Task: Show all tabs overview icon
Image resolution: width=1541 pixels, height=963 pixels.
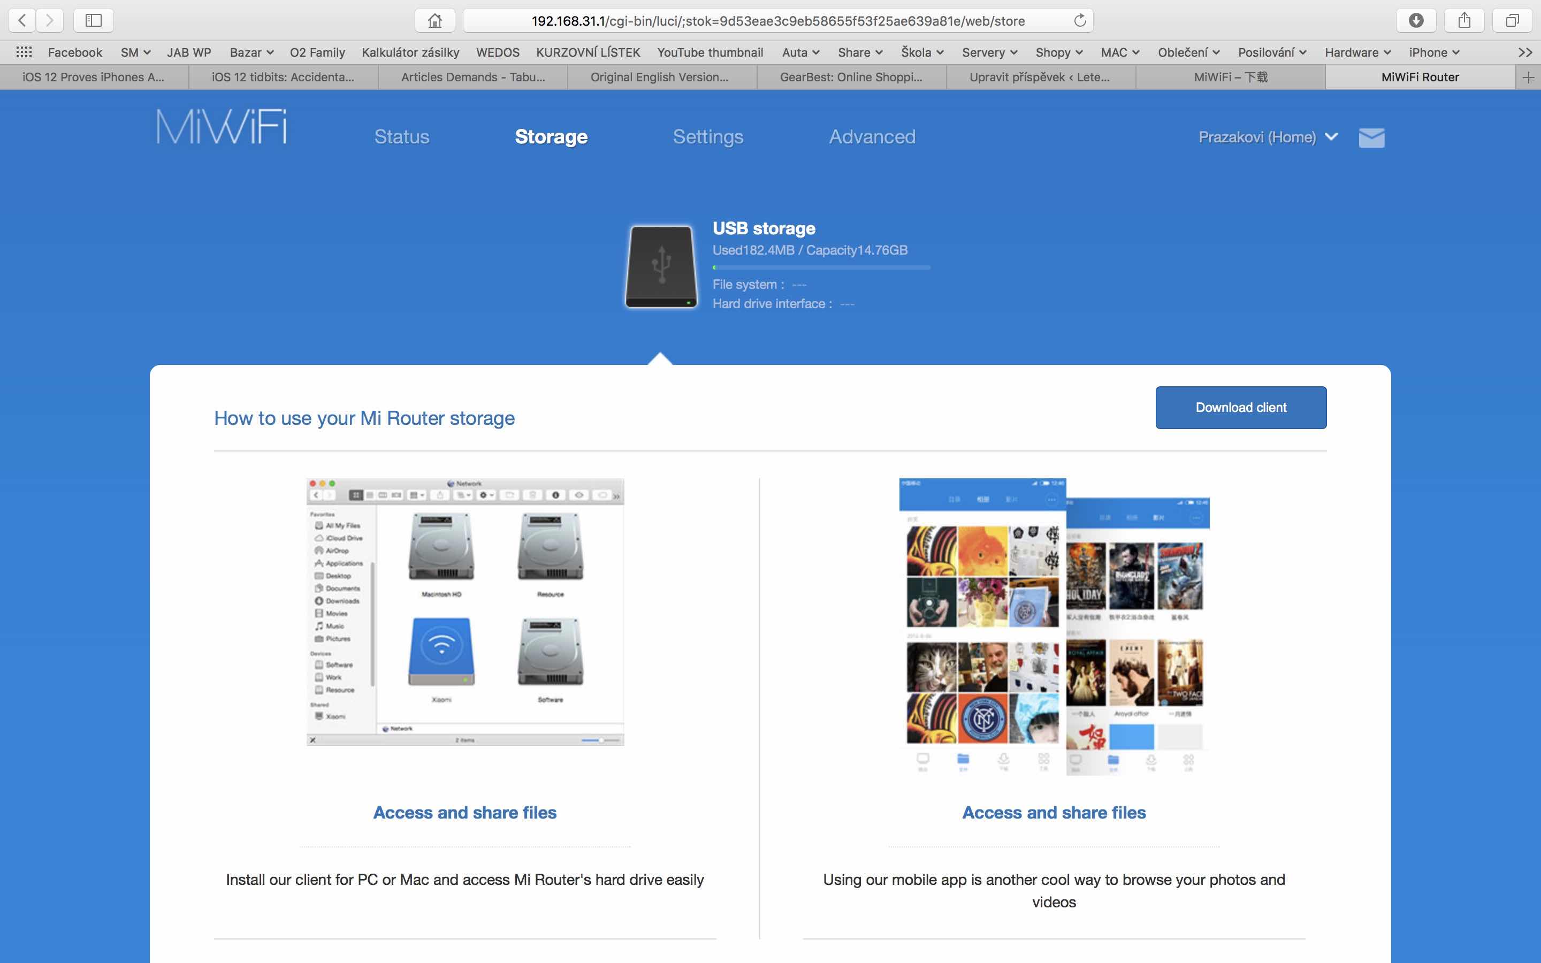Action: coord(1512,20)
